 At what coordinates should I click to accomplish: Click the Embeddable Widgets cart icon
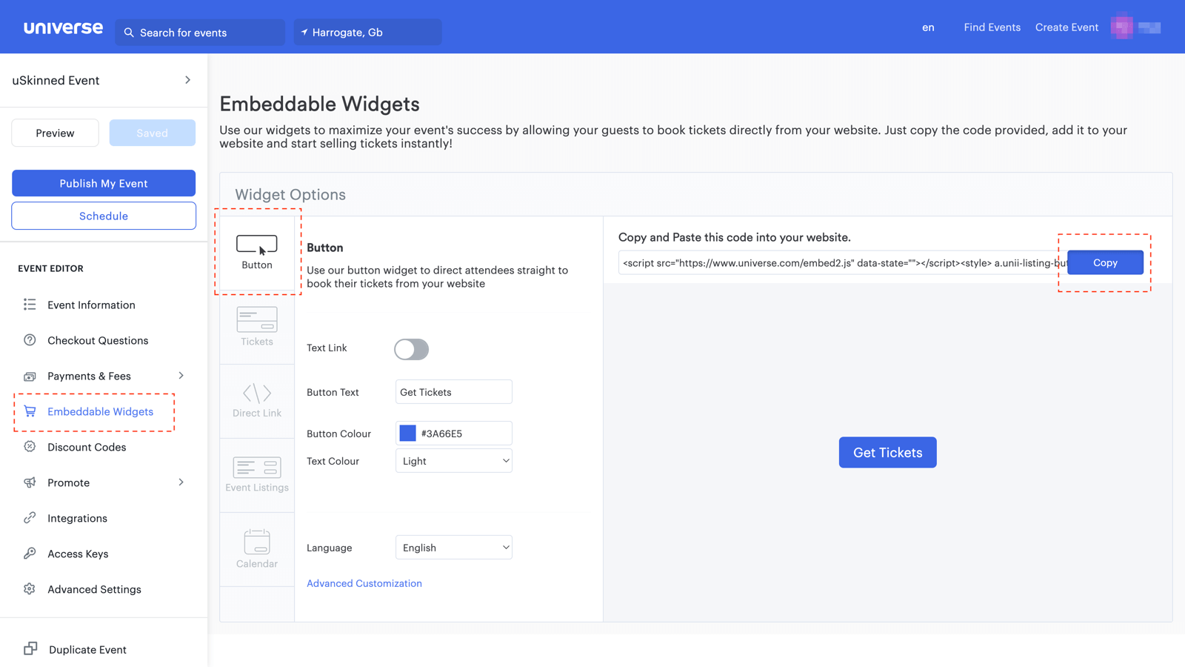pos(30,411)
